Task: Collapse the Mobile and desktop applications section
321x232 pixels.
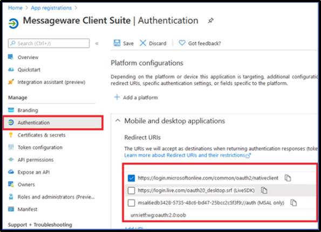Action: tap(118, 121)
